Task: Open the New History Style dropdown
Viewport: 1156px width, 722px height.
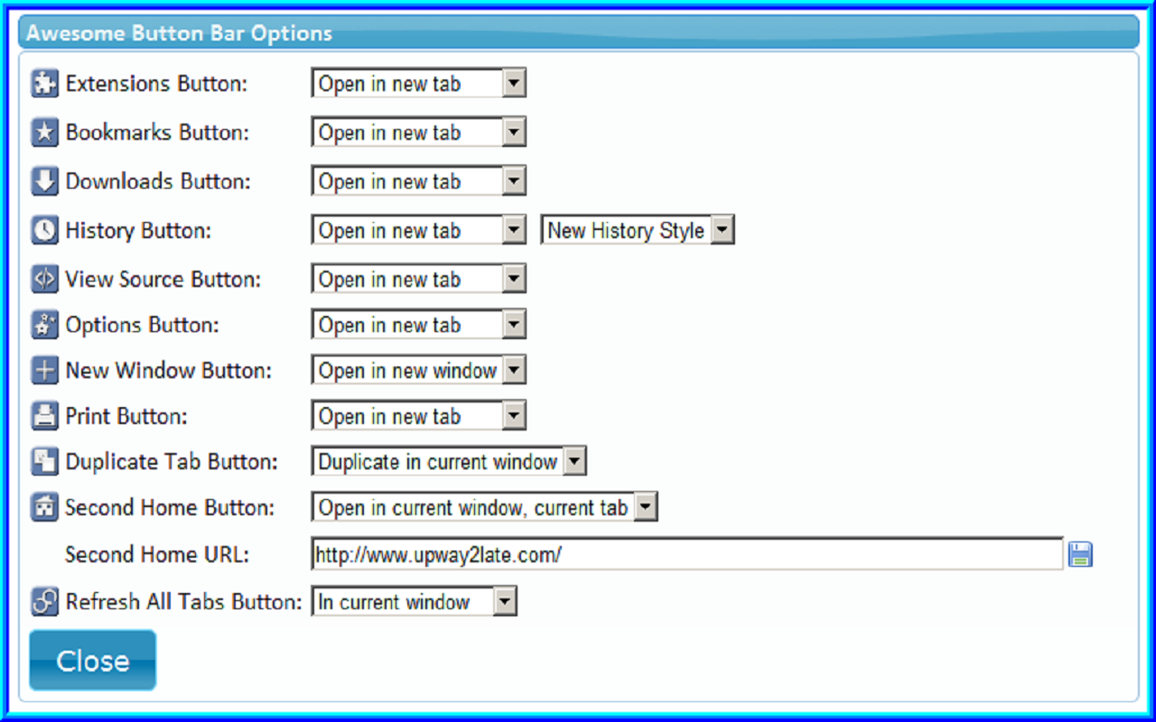Action: point(637,230)
